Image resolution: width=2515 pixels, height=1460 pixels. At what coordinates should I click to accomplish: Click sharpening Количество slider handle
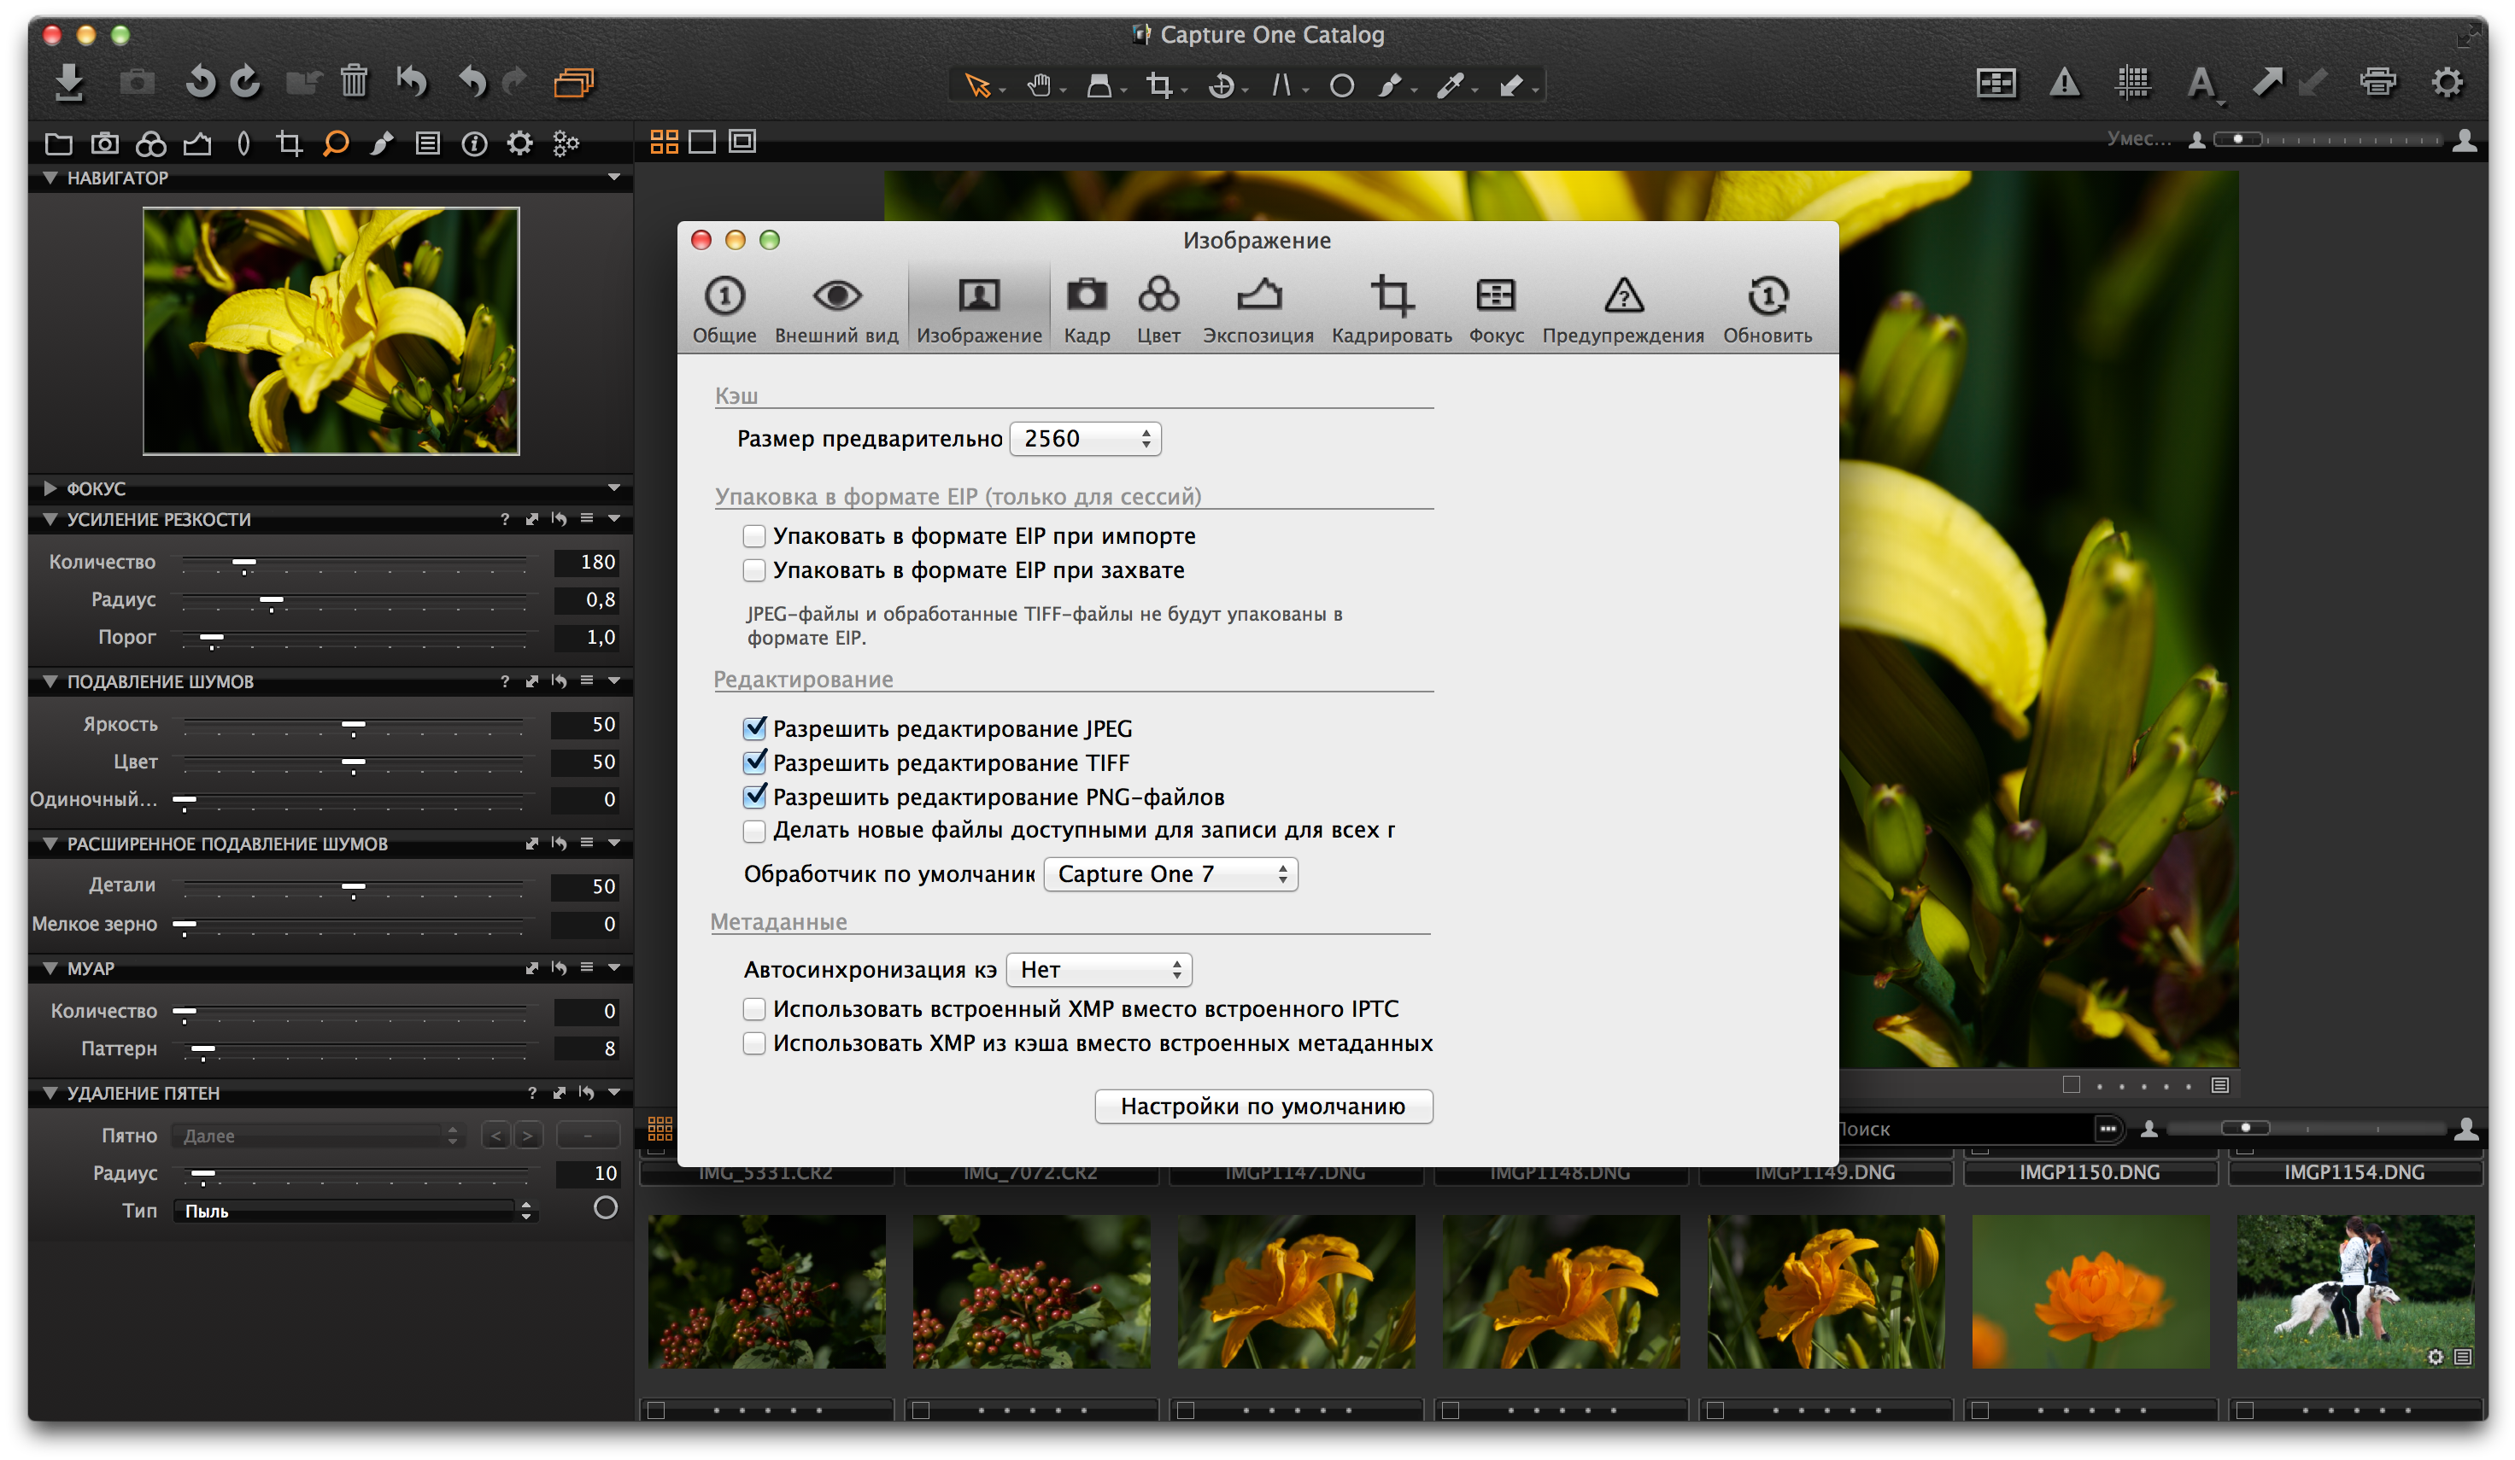point(243,564)
